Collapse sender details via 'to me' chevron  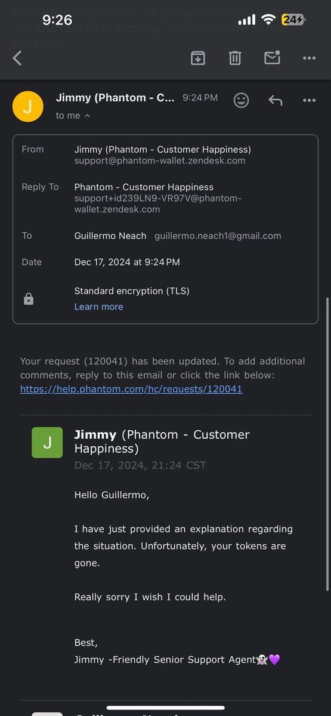coord(73,116)
